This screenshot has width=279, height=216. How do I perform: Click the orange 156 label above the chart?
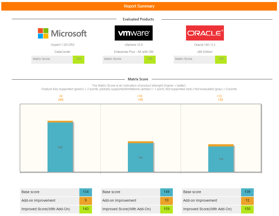click(x=141, y=100)
